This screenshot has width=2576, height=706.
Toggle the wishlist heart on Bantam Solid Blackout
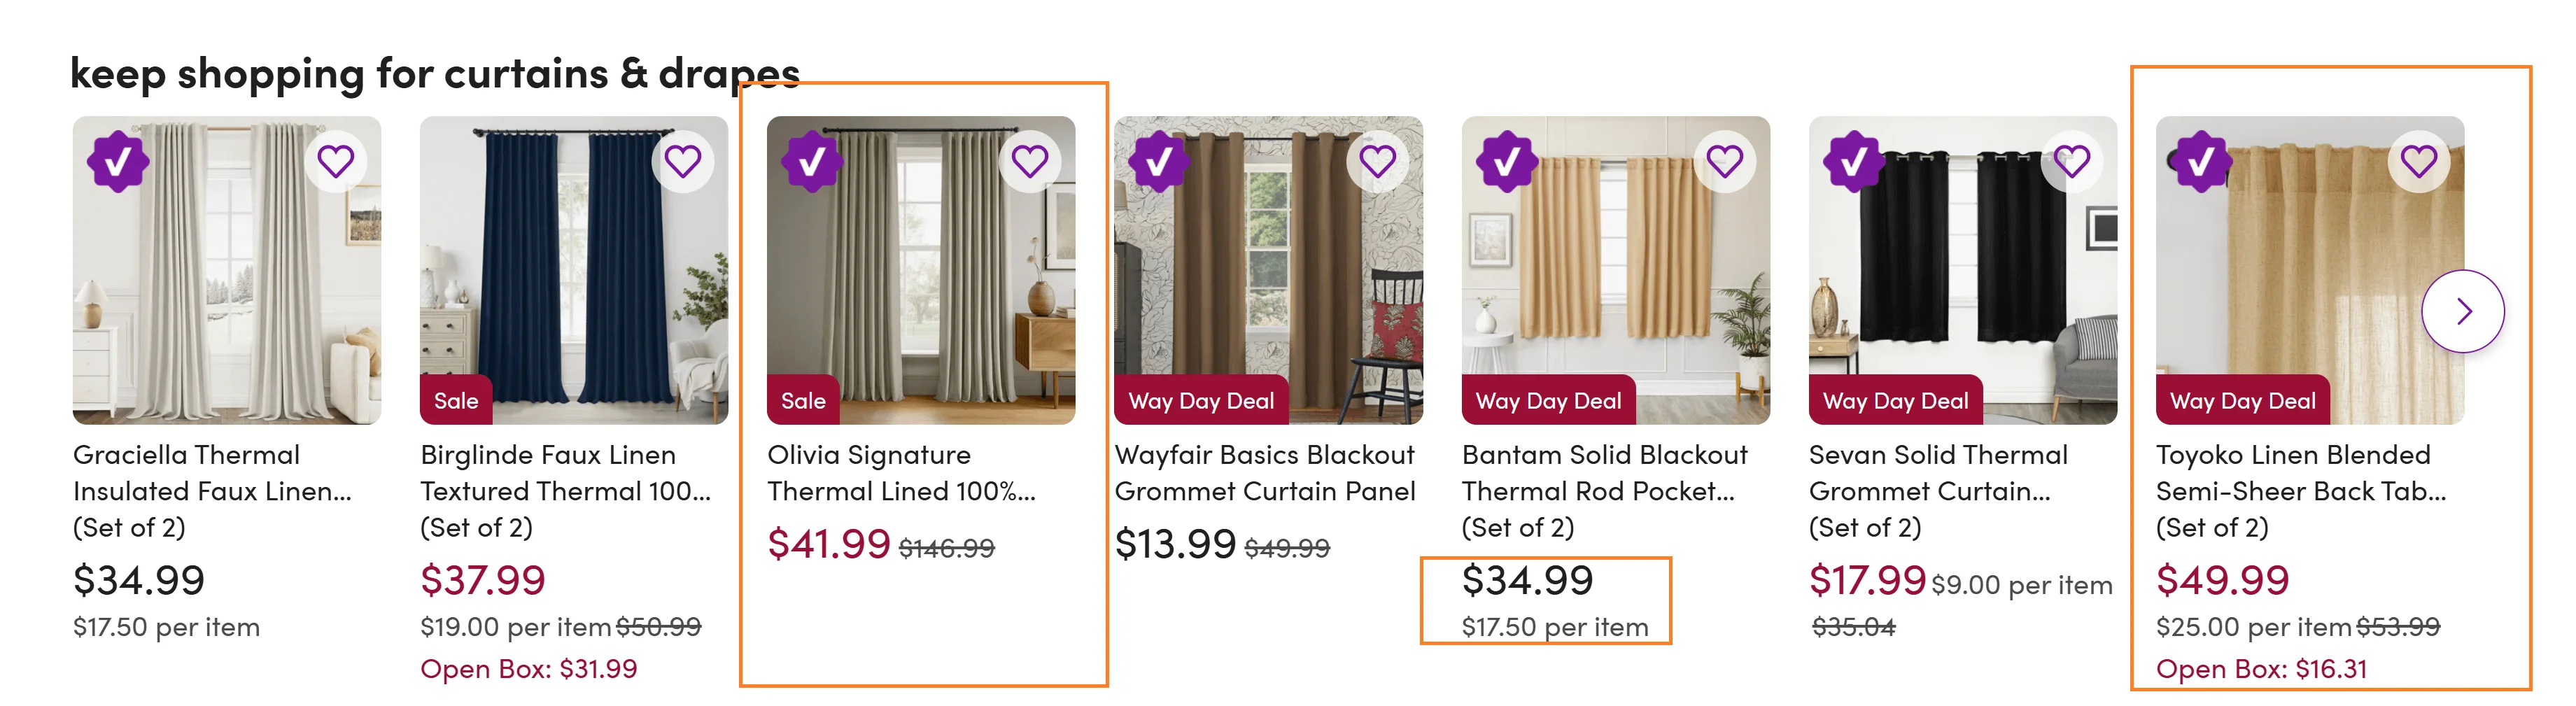(x=1724, y=160)
